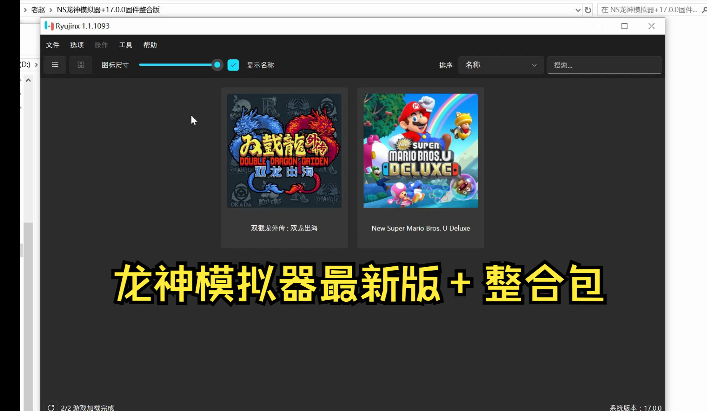The image size is (707, 411).
Task: Expand Explorer address history dropdown
Action: 578,10
